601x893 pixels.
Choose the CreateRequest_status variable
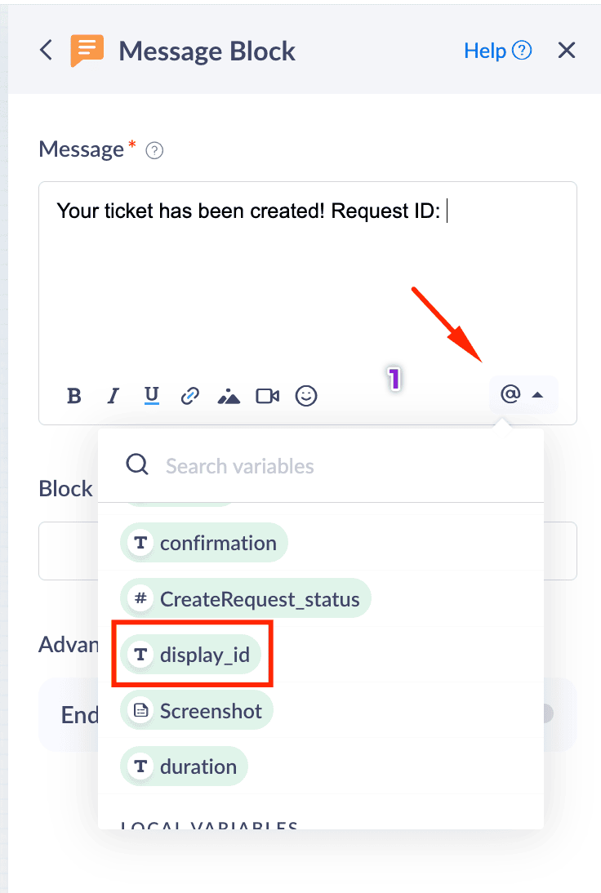click(246, 599)
